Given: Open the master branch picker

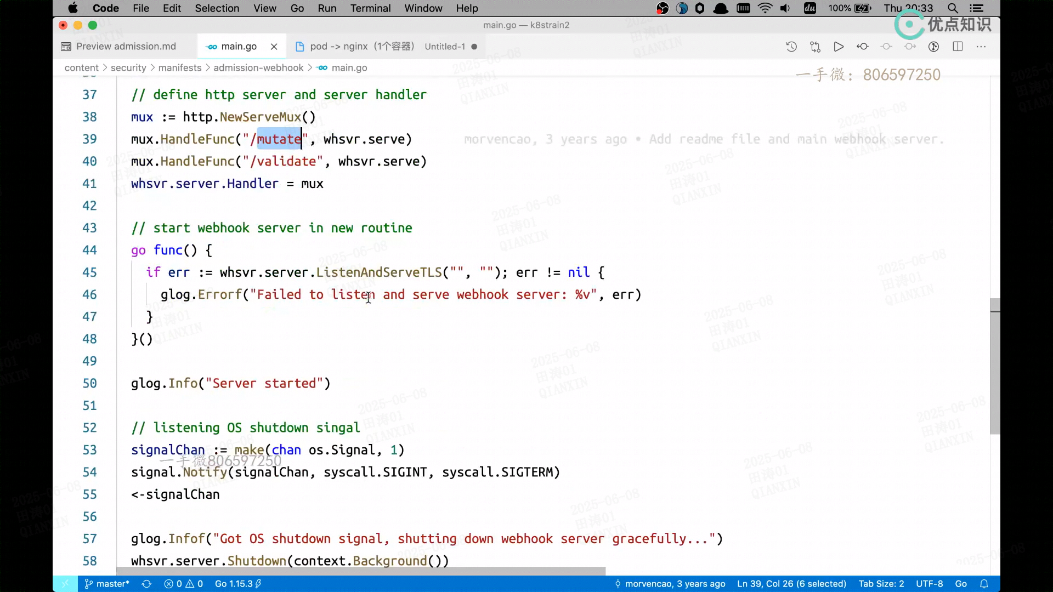Looking at the screenshot, I should [x=107, y=584].
